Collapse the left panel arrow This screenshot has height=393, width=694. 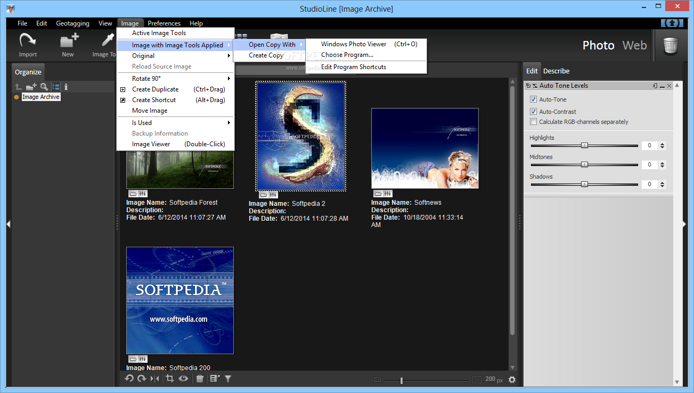point(8,224)
